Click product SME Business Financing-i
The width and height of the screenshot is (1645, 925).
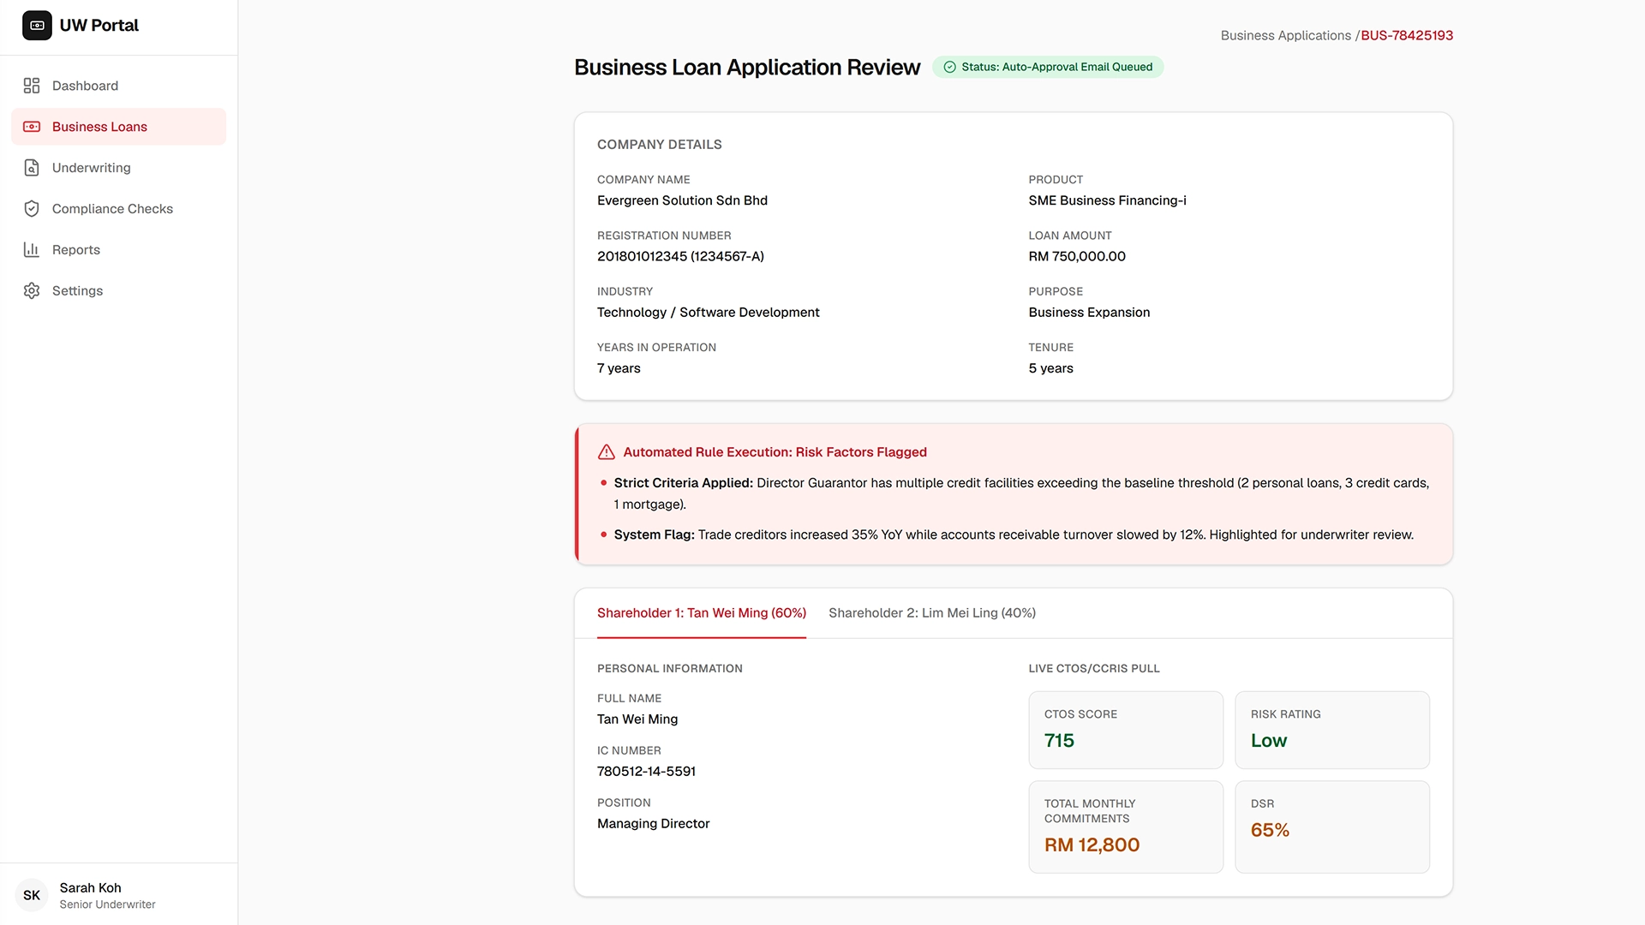click(1107, 200)
